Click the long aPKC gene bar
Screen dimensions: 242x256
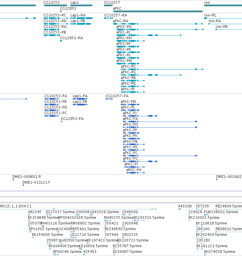(x=158, y=11)
